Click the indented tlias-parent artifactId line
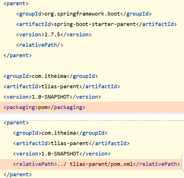 click(71, 143)
